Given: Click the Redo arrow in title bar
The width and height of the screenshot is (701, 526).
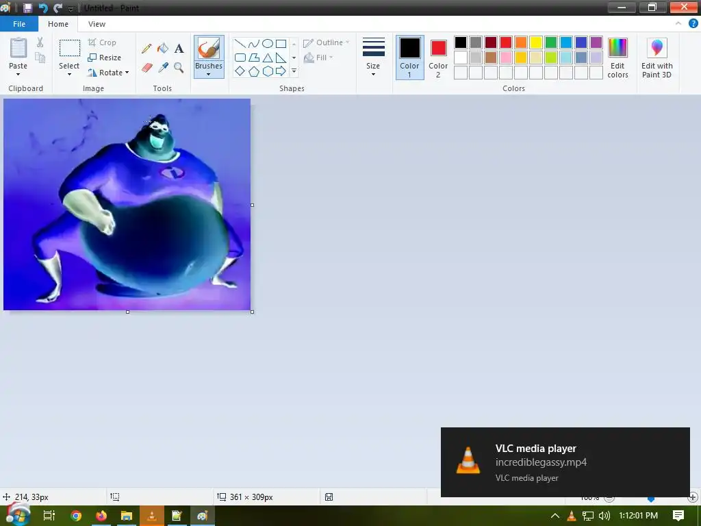Looking at the screenshot, I should [x=58, y=8].
